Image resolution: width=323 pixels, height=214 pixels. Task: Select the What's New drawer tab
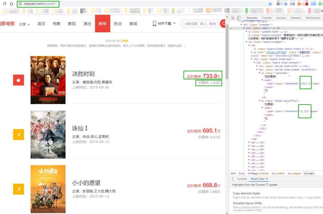pyautogui.click(x=258, y=179)
